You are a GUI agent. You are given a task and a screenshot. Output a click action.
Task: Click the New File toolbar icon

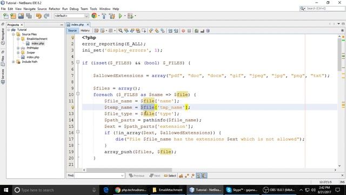coord(6,16)
